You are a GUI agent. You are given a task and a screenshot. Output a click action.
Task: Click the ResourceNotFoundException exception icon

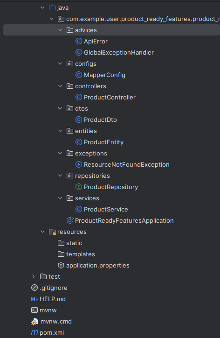pos(79,164)
